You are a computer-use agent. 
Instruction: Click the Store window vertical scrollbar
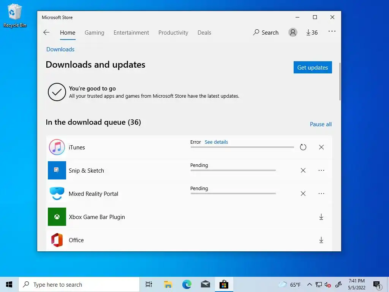coord(340,81)
